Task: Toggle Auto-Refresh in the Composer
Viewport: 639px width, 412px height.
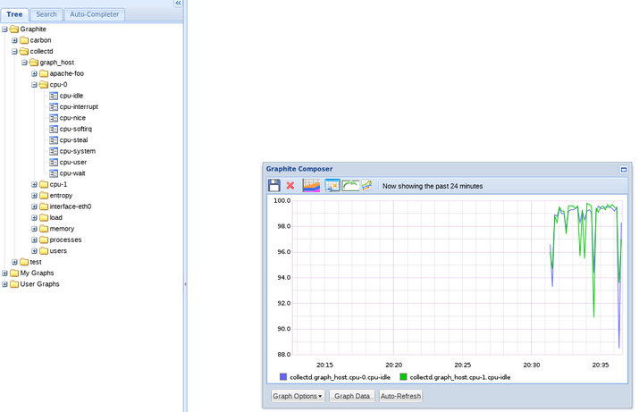Action: click(400, 396)
